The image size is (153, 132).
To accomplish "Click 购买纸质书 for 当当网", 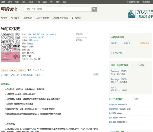I will pos(145,43).
